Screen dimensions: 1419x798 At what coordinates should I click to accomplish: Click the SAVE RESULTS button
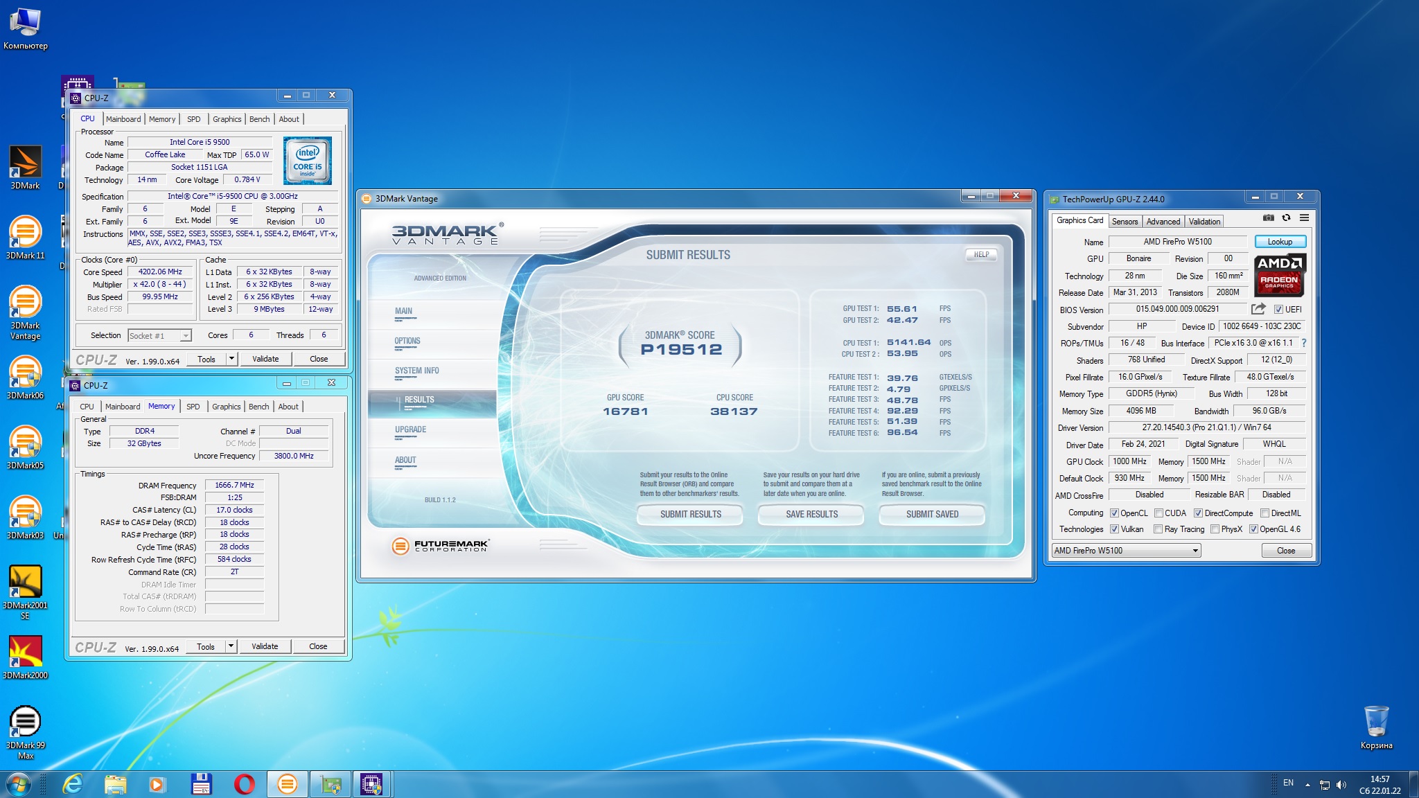pyautogui.click(x=811, y=514)
